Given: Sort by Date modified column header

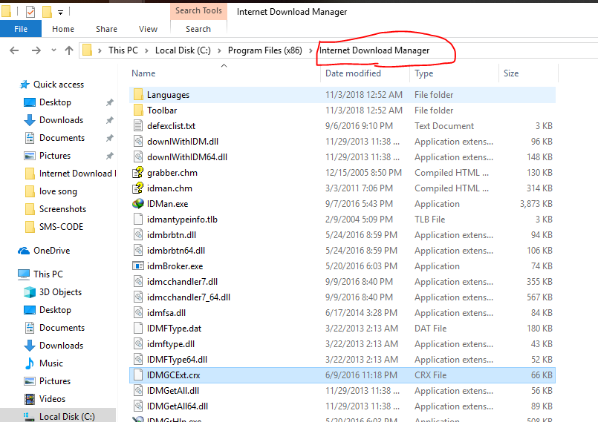Looking at the screenshot, I should pyautogui.click(x=353, y=73).
